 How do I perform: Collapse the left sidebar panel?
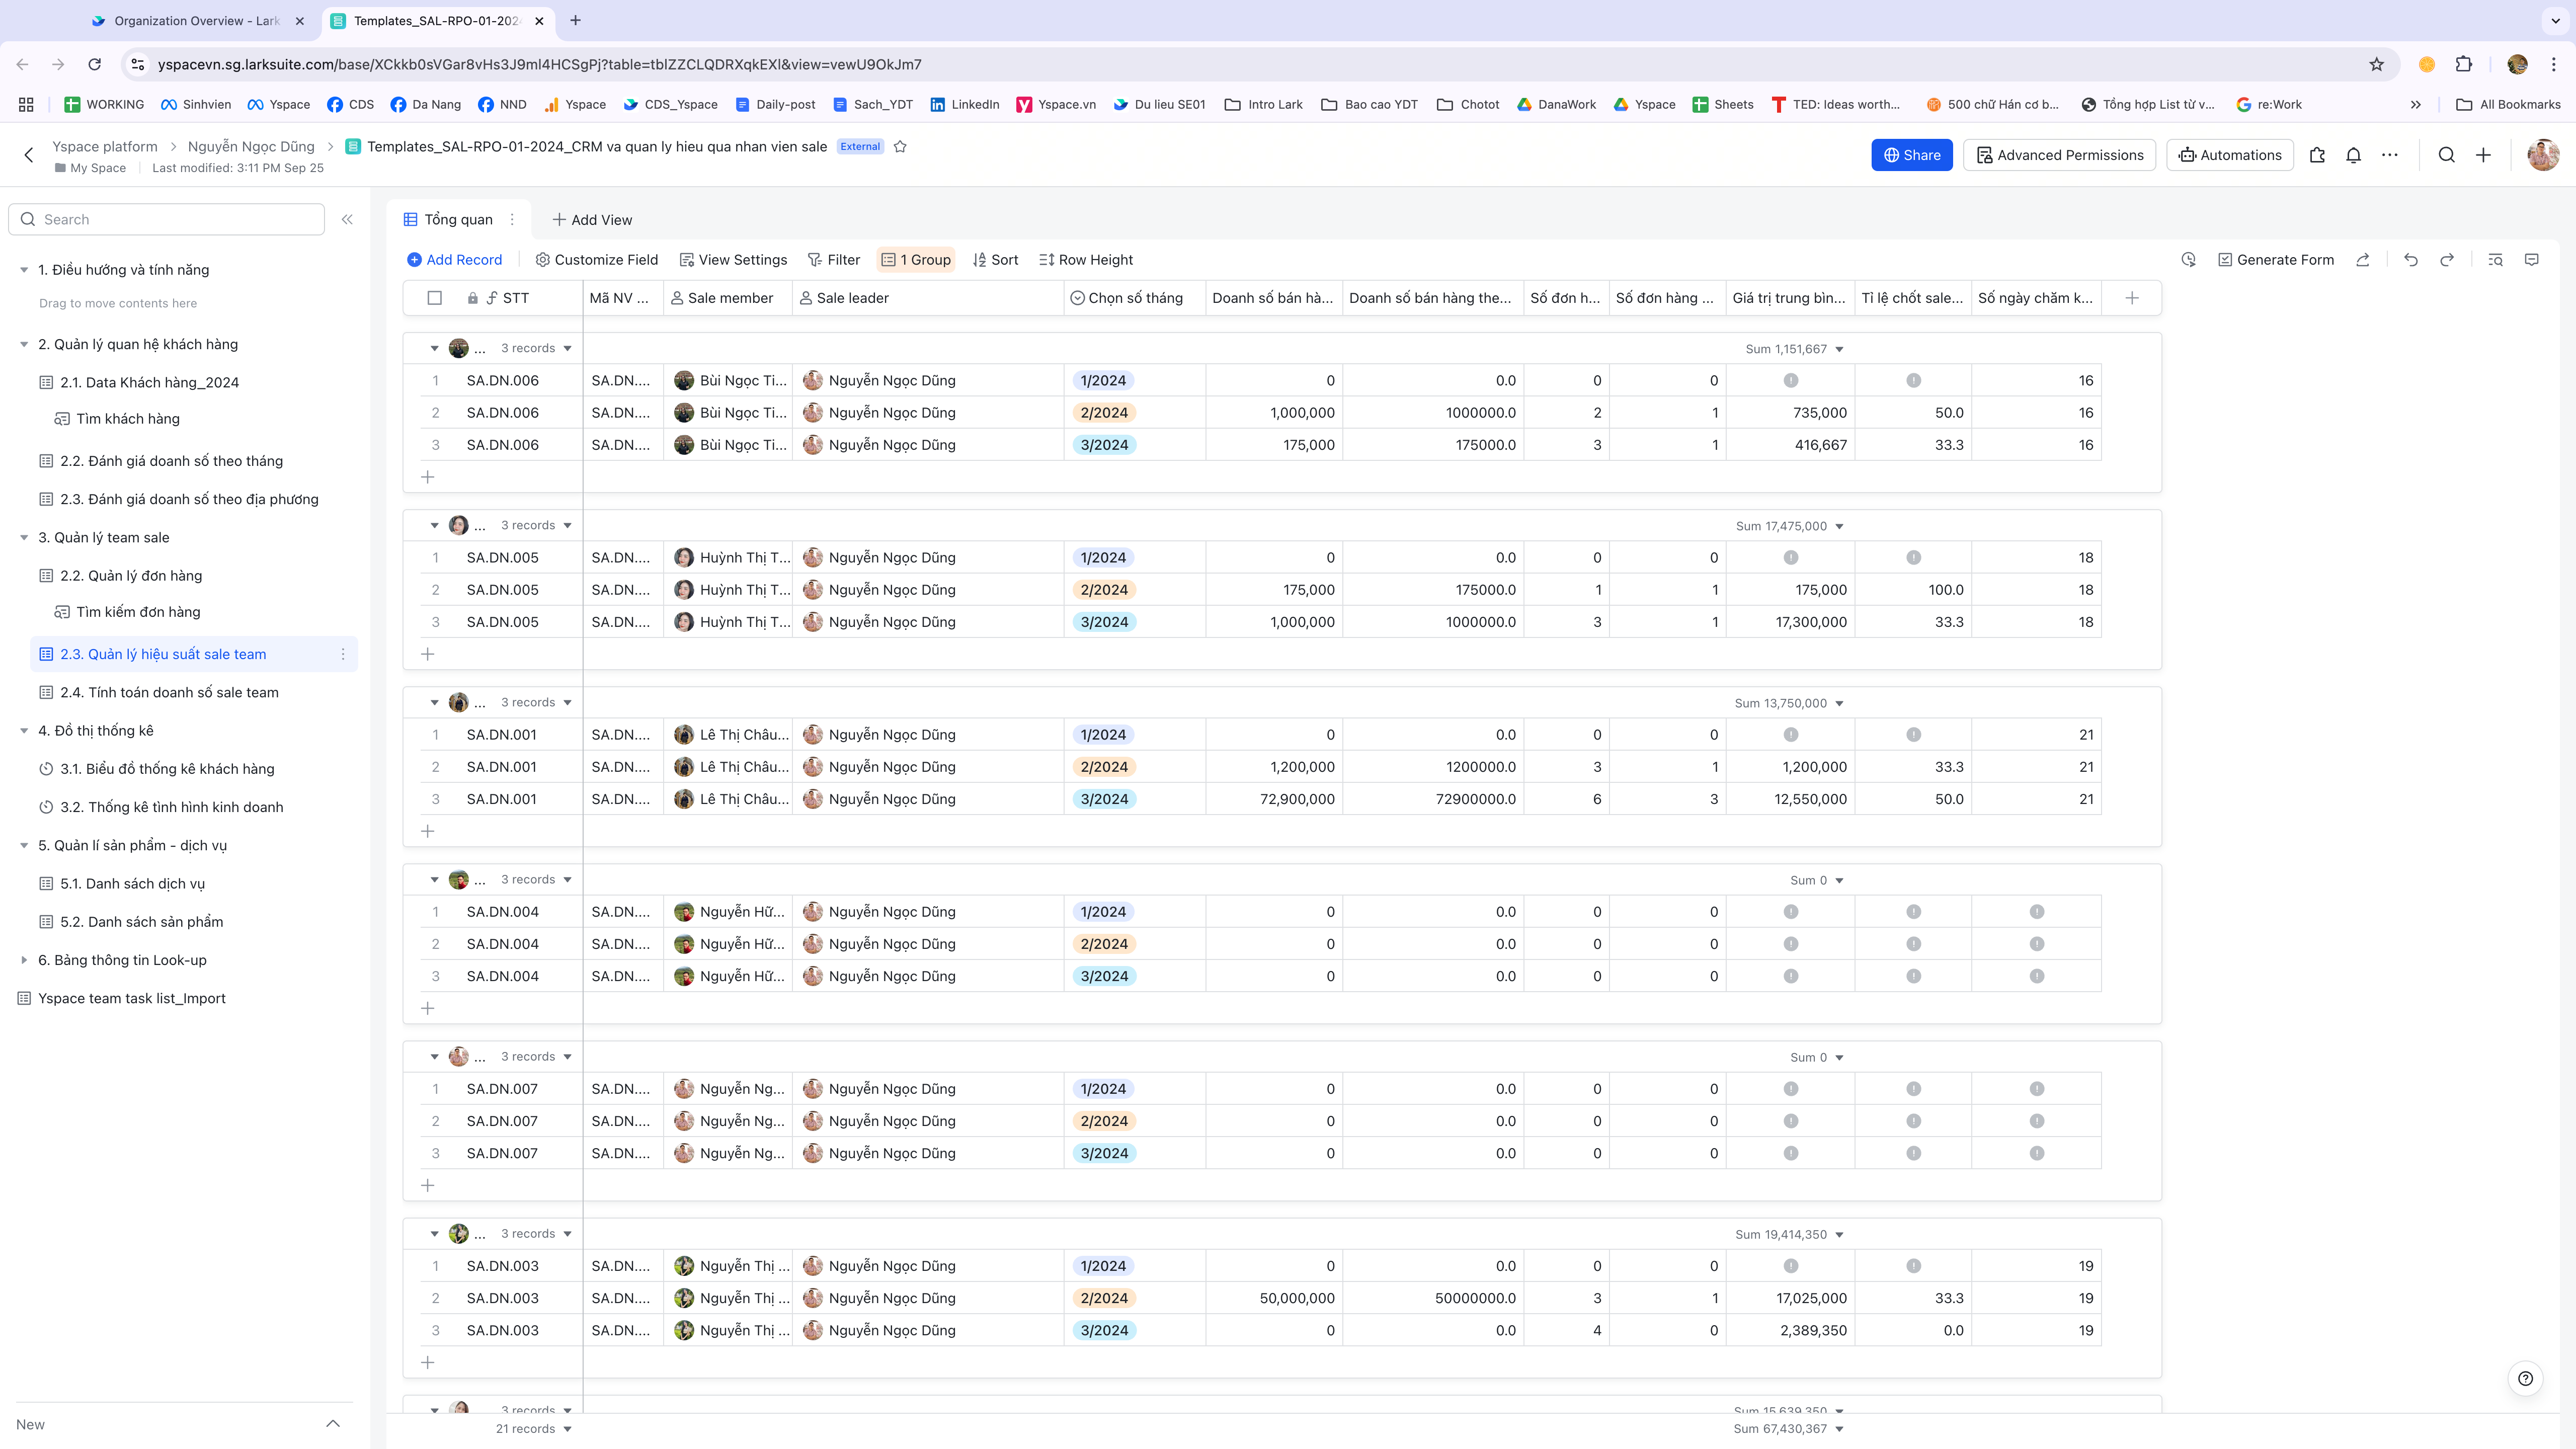tap(347, 219)
